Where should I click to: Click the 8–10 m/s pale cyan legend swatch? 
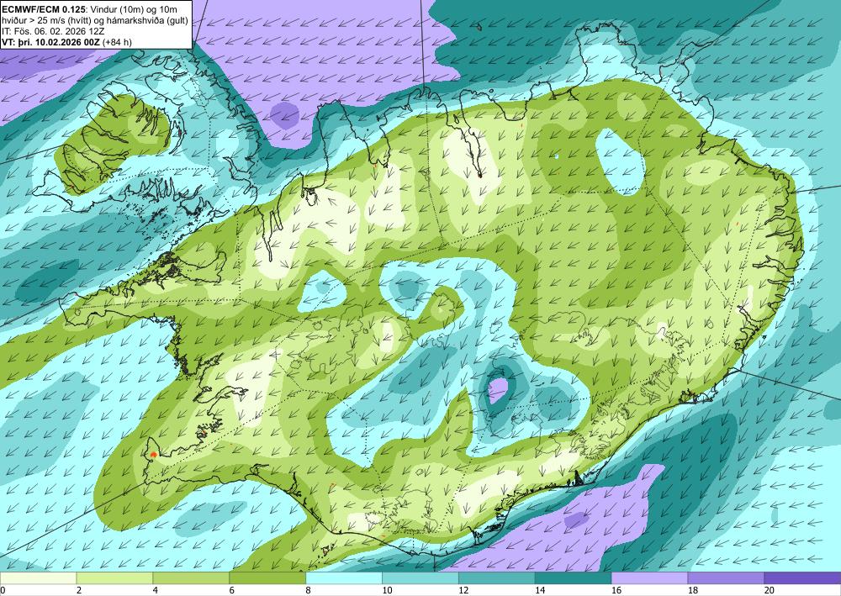[344, 578]
